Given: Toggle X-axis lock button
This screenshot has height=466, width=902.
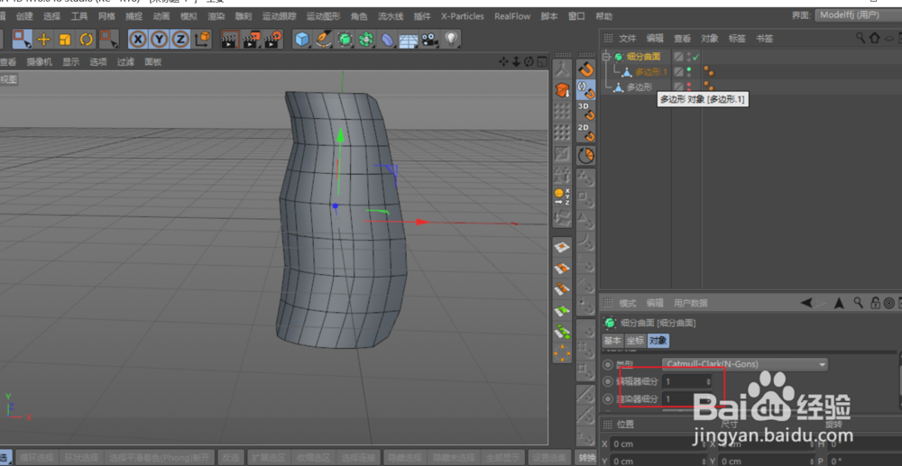Looking at the screenshot, I should point(137,39).
